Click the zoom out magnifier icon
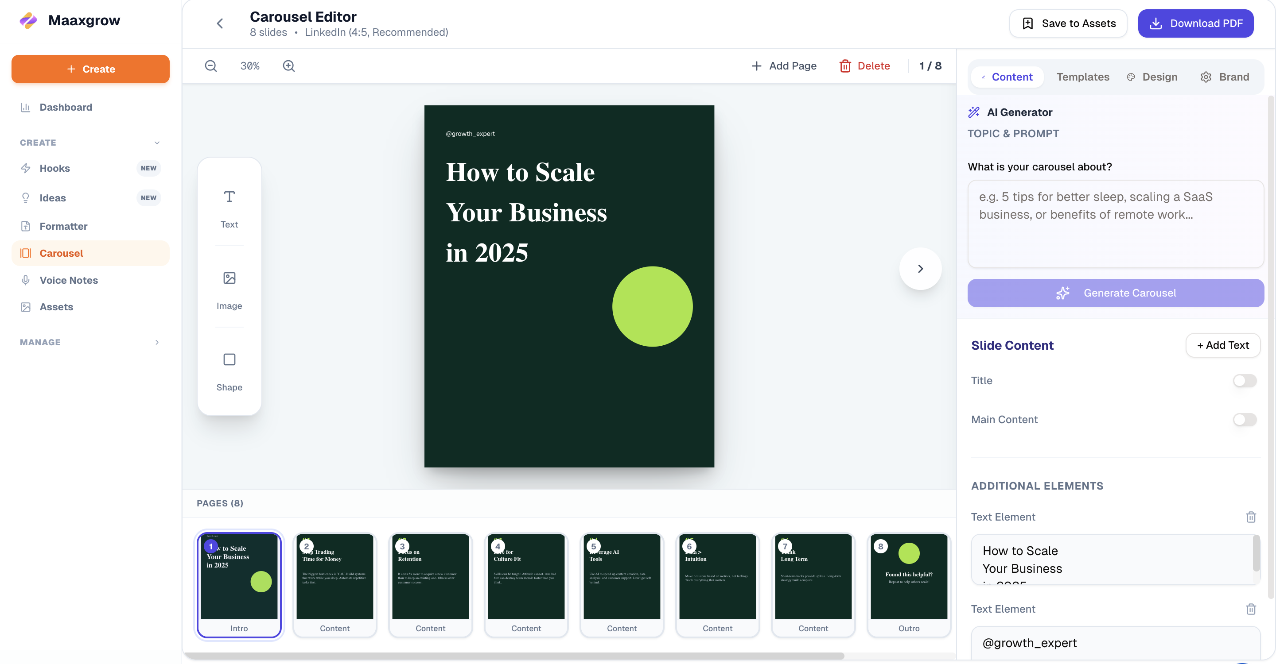Image resolution: width=1276 pixels, height=664 pixels. (211, 66)
